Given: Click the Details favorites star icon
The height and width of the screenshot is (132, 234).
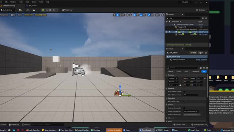Looking at the screenshot, I should pyautogui.click(x=204, y=68).
